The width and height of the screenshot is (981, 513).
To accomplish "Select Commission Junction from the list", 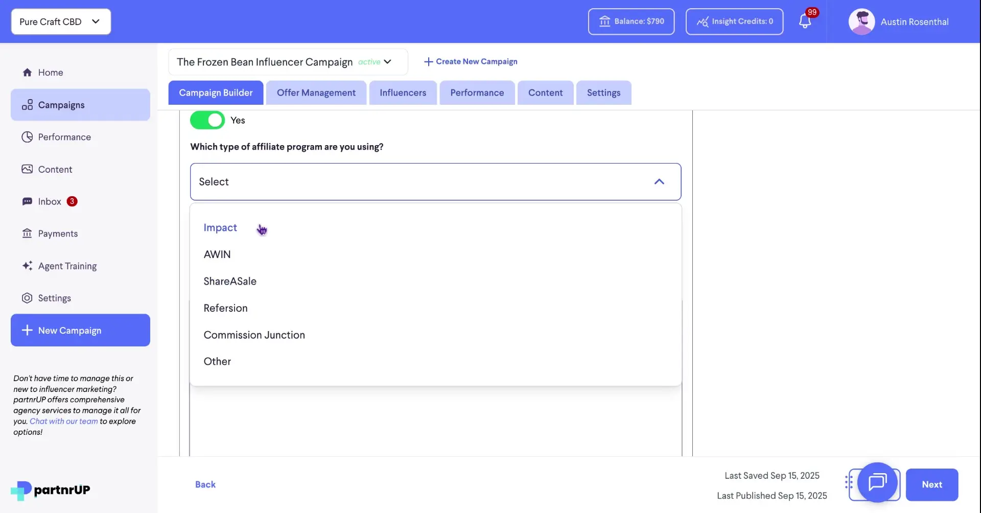I will point(254,335).
